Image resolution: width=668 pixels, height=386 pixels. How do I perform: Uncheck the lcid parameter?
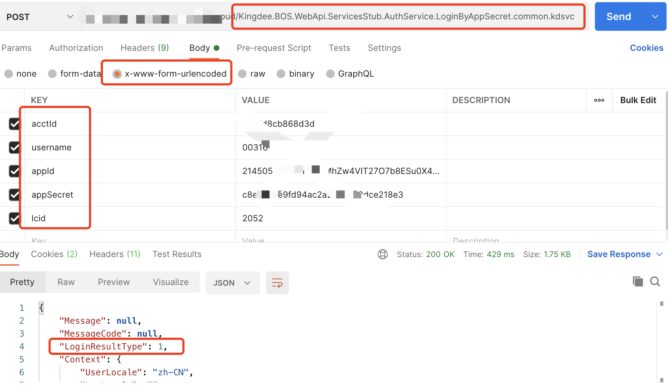click(14, 218)
